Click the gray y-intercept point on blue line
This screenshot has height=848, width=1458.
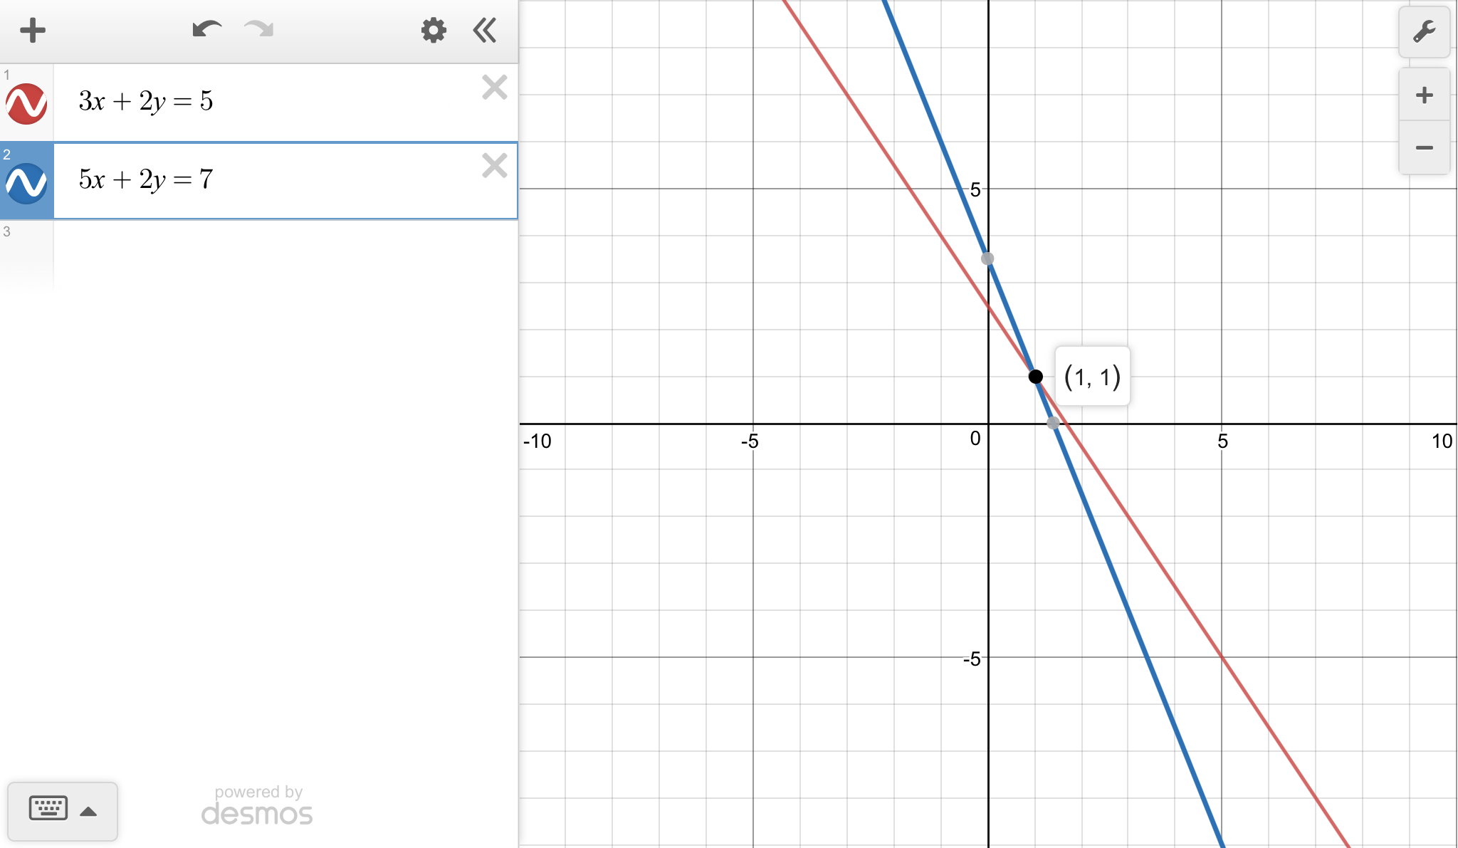[x=987, y=258]
